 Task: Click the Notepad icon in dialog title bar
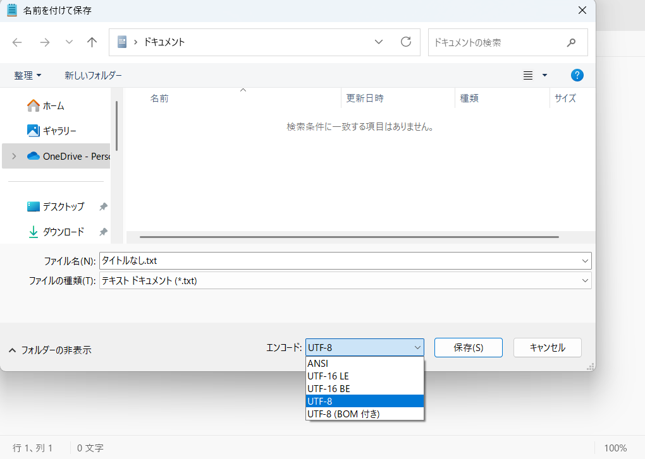12,10
